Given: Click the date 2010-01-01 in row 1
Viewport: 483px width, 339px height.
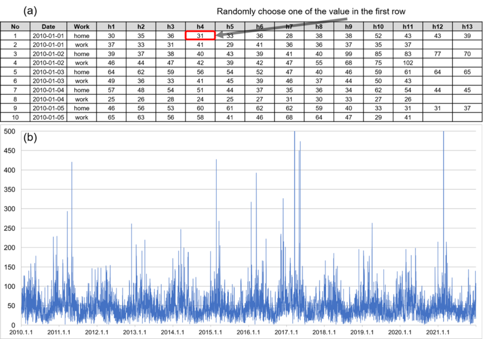Looking at the screenshot, I should click(x=48, y=36).
